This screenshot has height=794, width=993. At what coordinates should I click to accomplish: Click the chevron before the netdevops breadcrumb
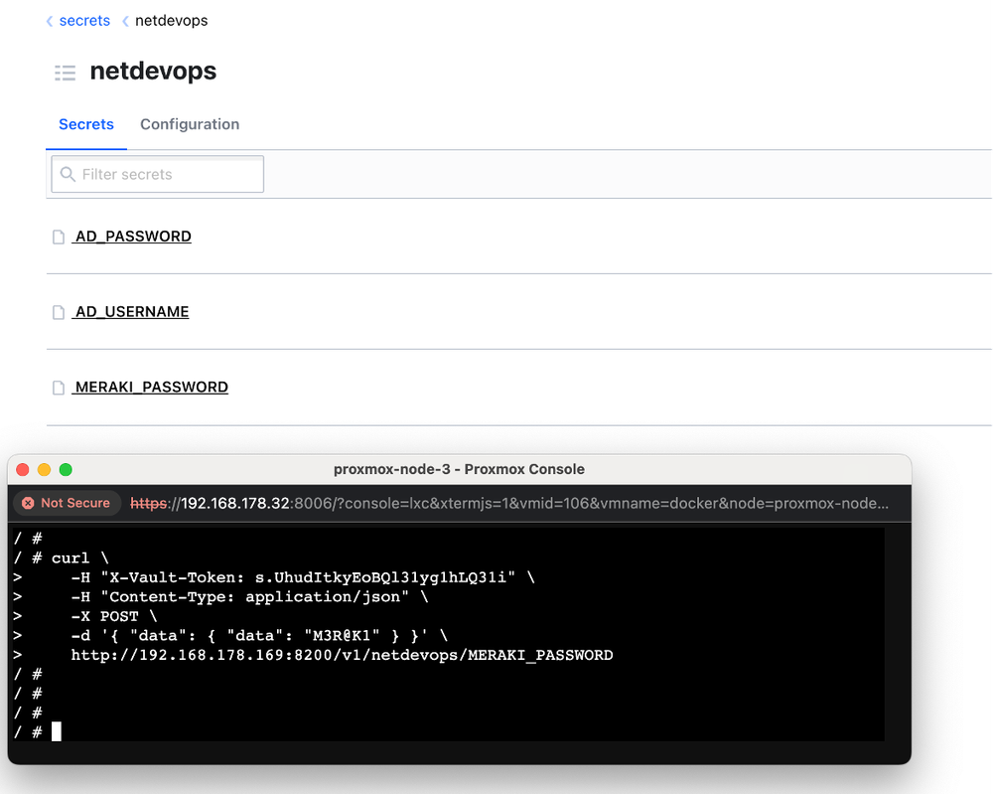point(124,20)
